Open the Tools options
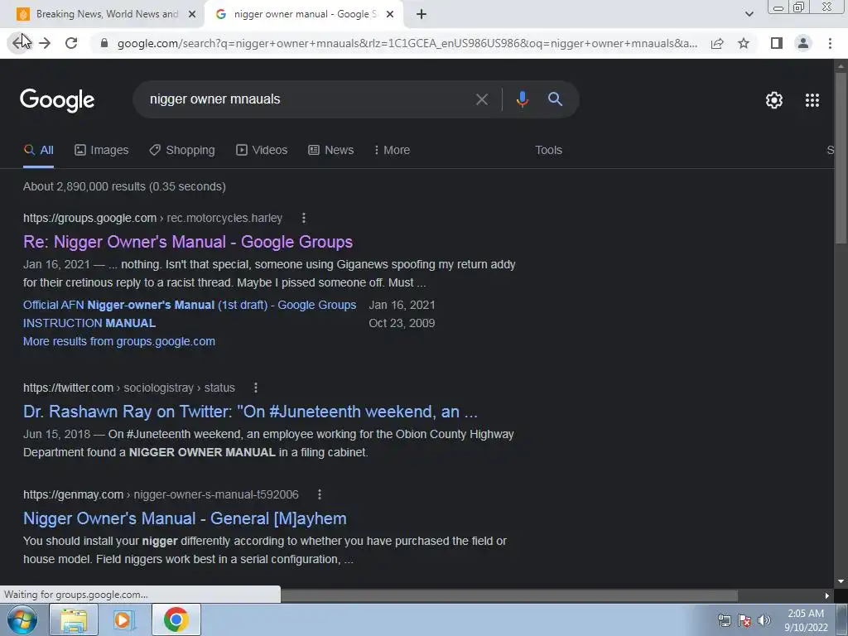This screenshot has width=848, height=636. [548, 151]
